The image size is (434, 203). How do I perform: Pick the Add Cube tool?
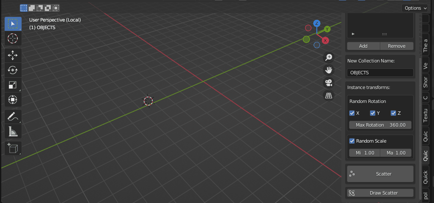[x=13, y=148]
